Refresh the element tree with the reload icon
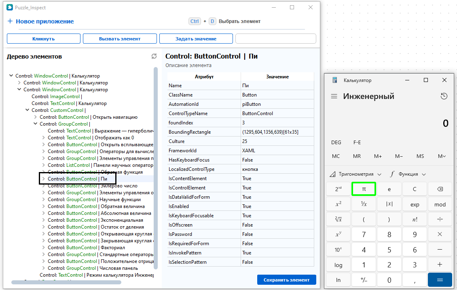The image size is (457, 290). [154, 57]
